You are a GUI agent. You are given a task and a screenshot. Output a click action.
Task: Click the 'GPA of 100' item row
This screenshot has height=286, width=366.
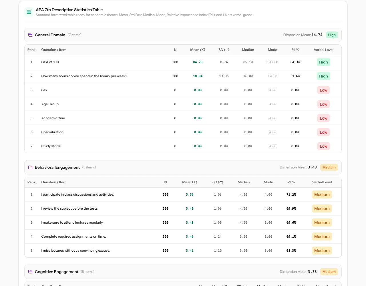tap(183, 62)
